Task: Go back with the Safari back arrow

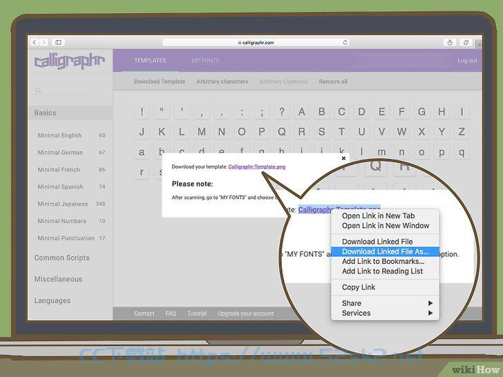Action: coord(35,42)
